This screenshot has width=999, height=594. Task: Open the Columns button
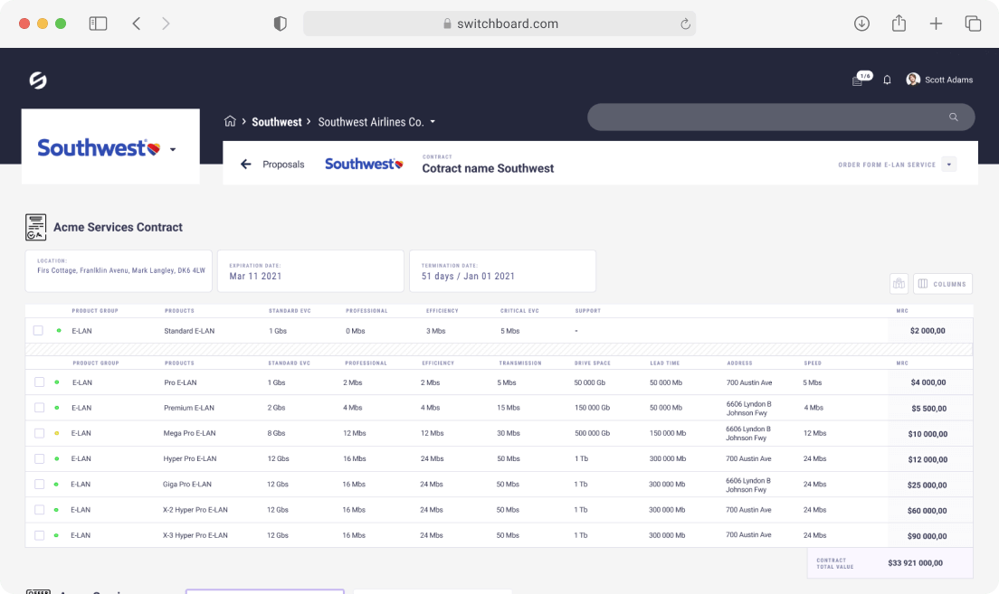tap(943, 284)
